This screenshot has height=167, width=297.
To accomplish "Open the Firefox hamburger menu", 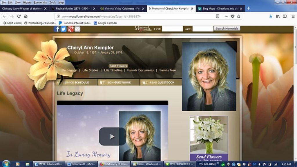I will pyautogui.click(x=294, y=17).
